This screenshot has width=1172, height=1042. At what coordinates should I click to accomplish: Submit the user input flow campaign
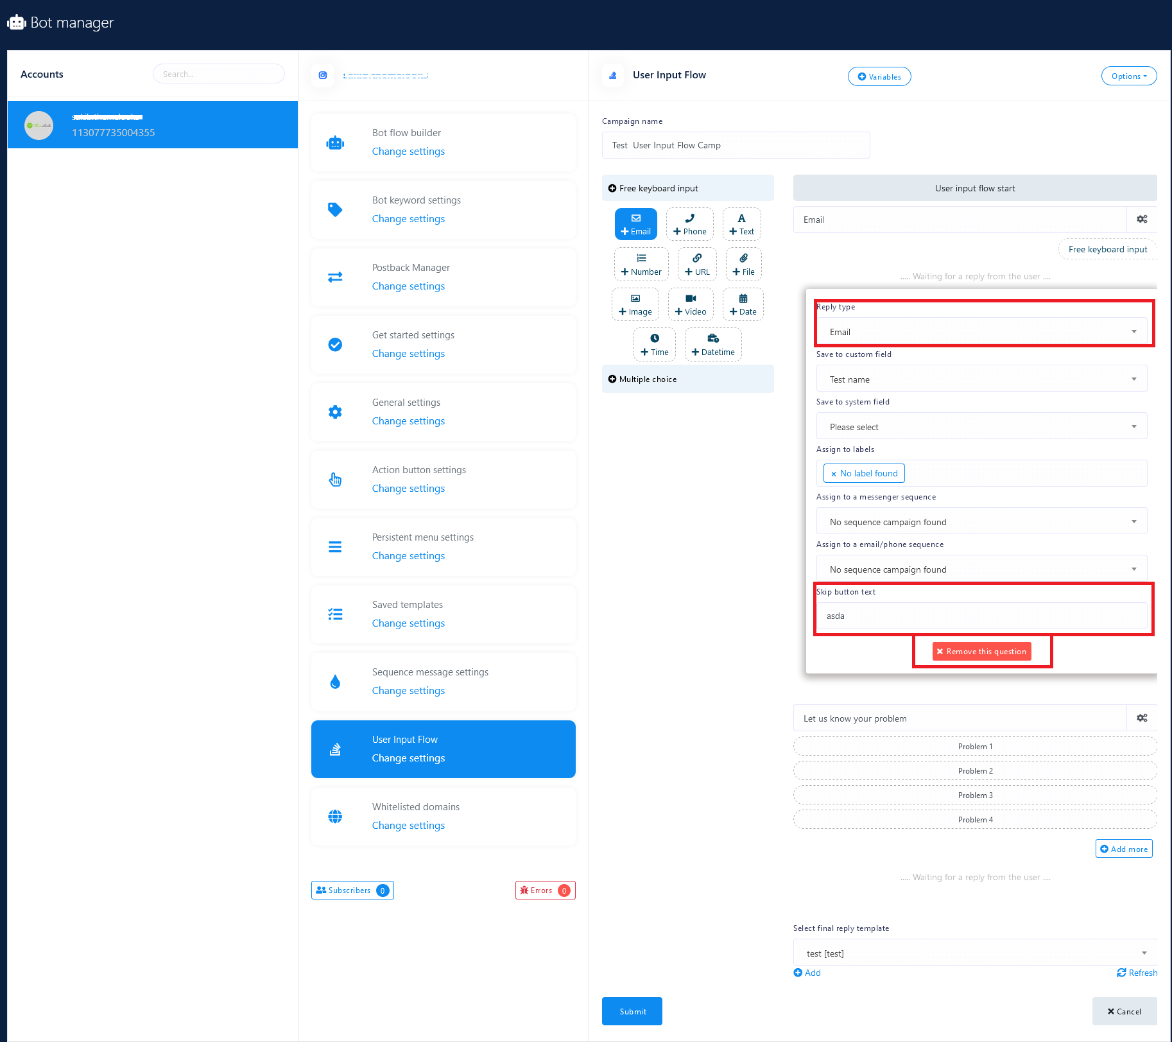click(632, 1011)
